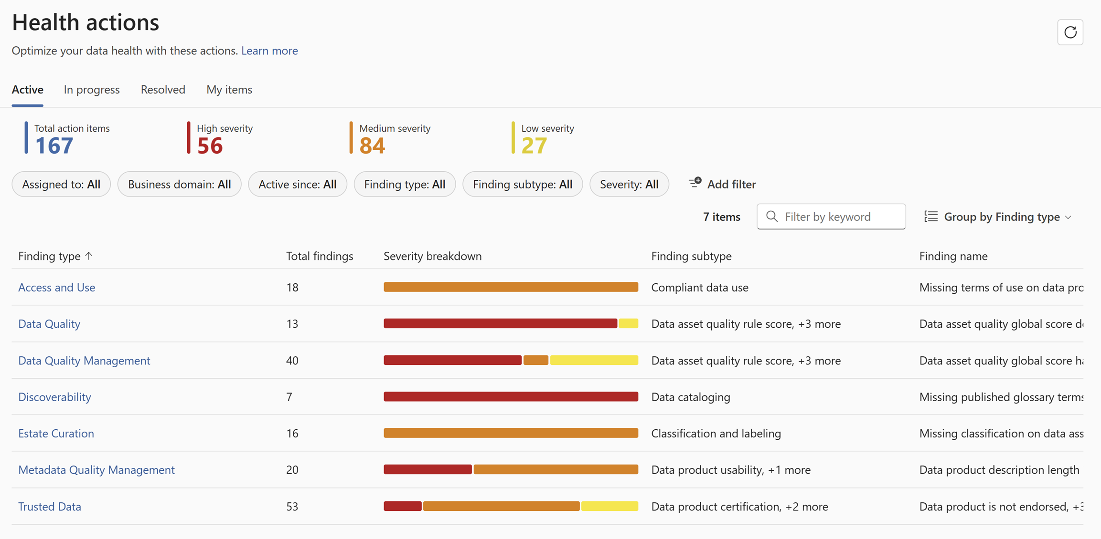
Task: Click Metadata Quality Management severity bar
Action: point(511,469)
